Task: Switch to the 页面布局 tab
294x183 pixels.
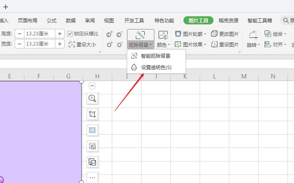Action: tap(28, 20)
